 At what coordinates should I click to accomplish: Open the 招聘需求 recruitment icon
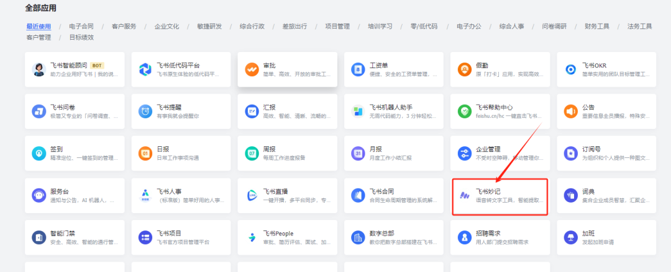(464, 237)
